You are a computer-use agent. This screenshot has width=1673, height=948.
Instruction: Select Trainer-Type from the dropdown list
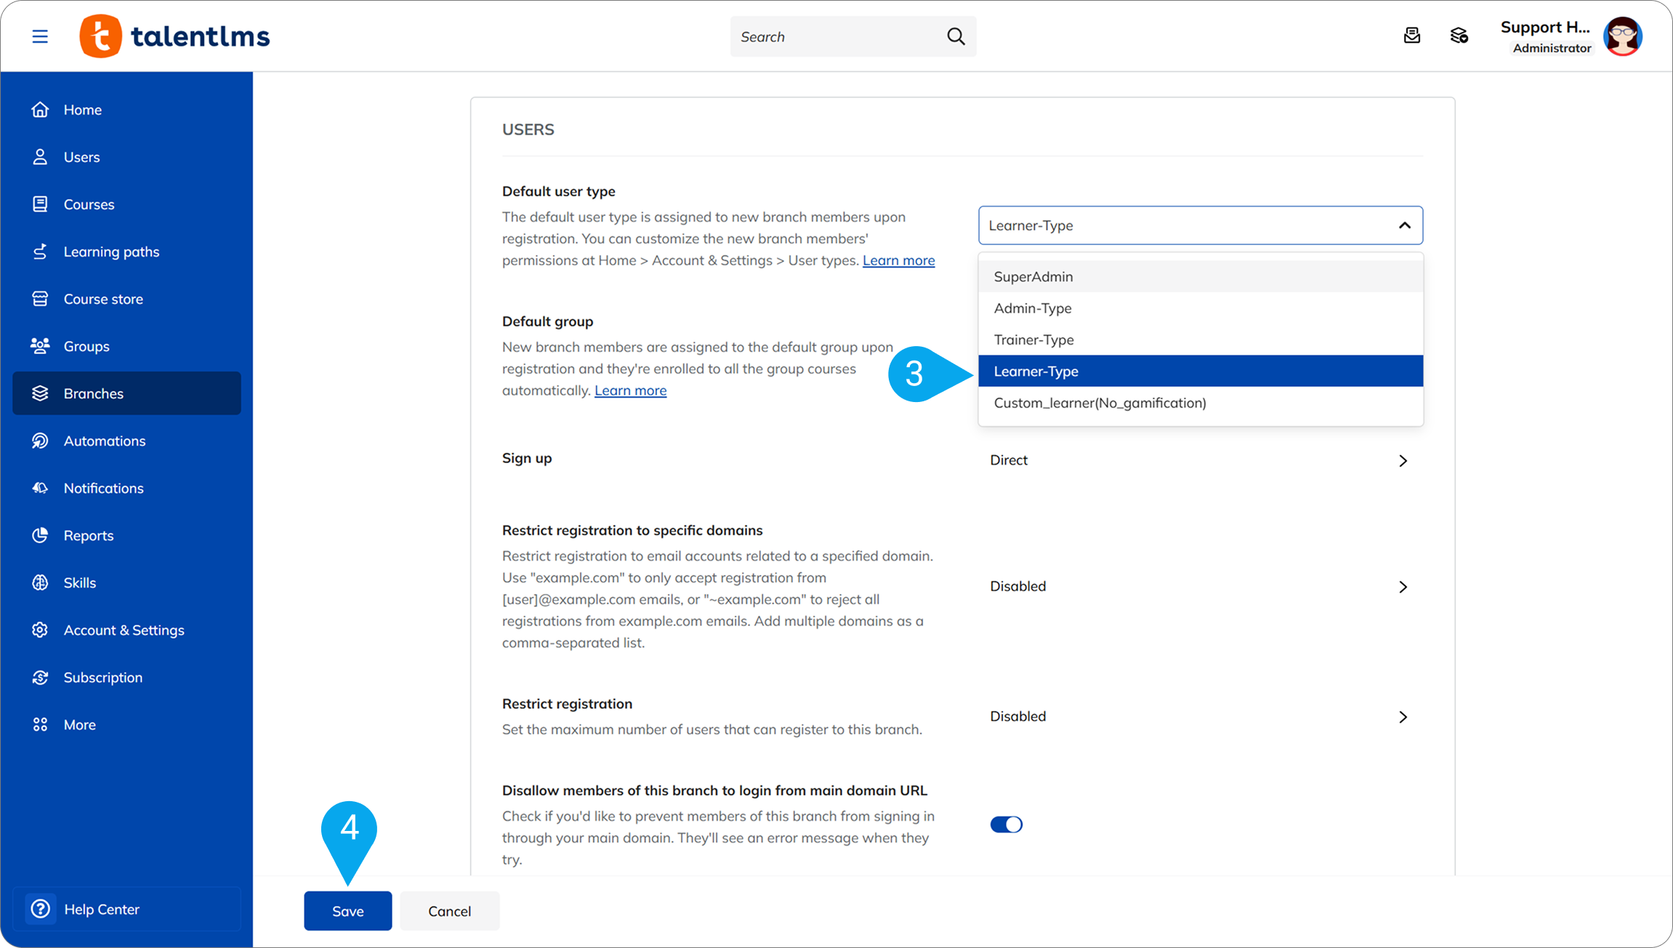tap(1033, 340)
